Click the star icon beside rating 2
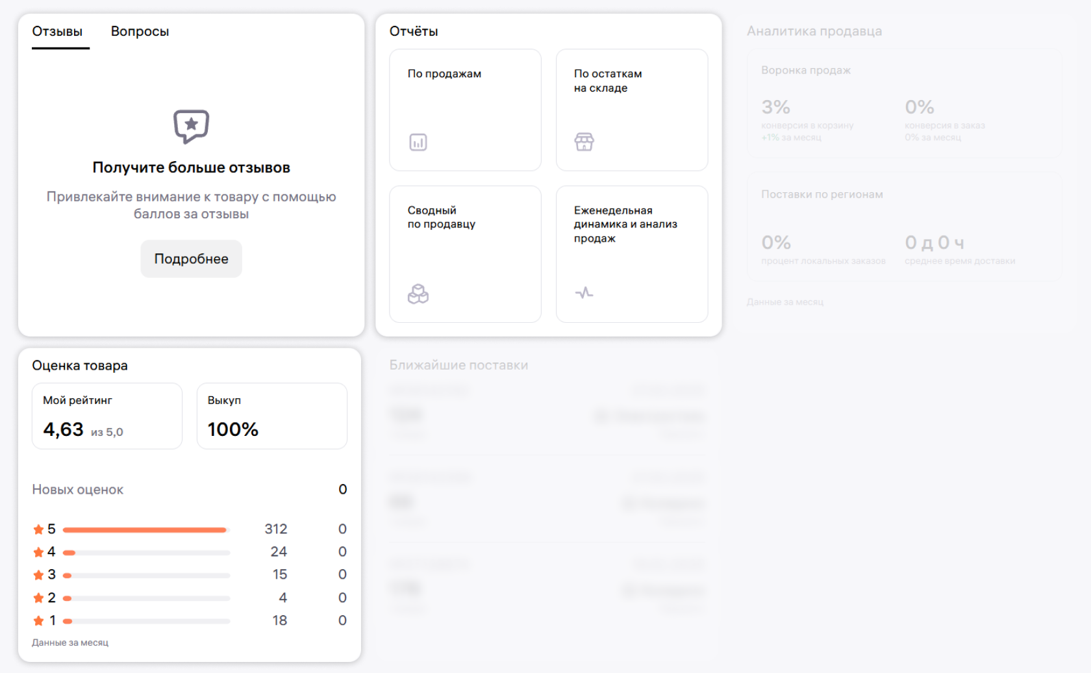Viewport: 1091px width, 673px height. (x=38, y=598)
